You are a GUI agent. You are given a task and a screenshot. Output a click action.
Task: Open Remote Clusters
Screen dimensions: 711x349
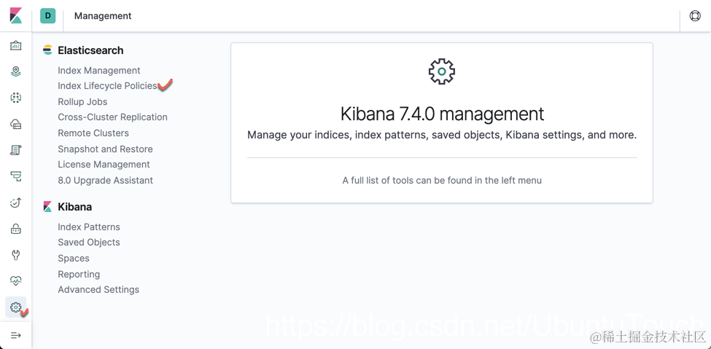[x=93, y=133]
